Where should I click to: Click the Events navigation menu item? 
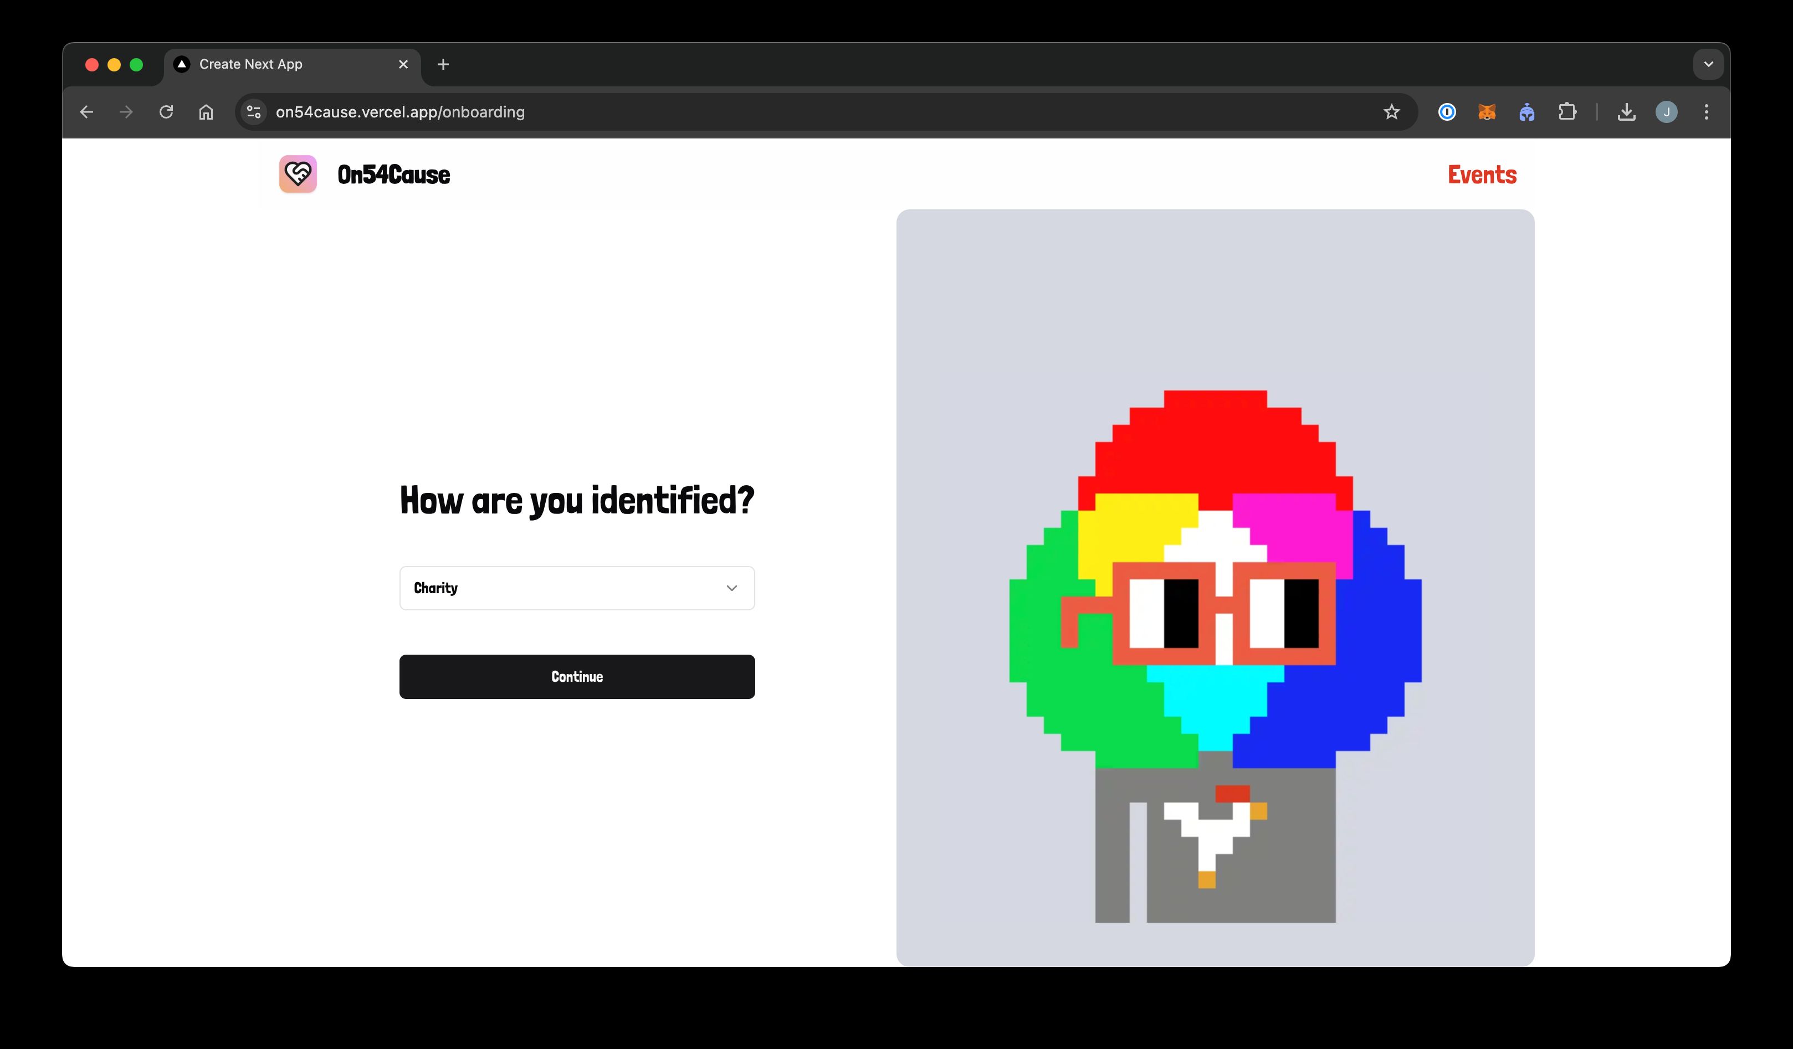pos(1481,173)
